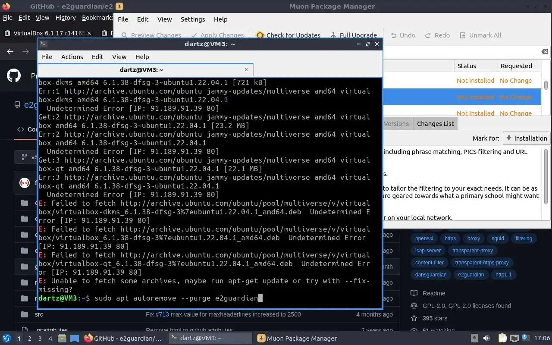The image size is (552, 345).
Task: Close the VirtualBox 6.1.17 browser tab
Action: [x=89, y=33]
